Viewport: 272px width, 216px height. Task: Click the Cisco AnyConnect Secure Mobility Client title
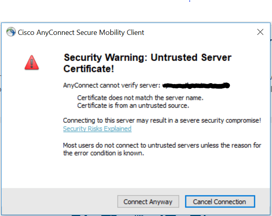coord(81,32)
